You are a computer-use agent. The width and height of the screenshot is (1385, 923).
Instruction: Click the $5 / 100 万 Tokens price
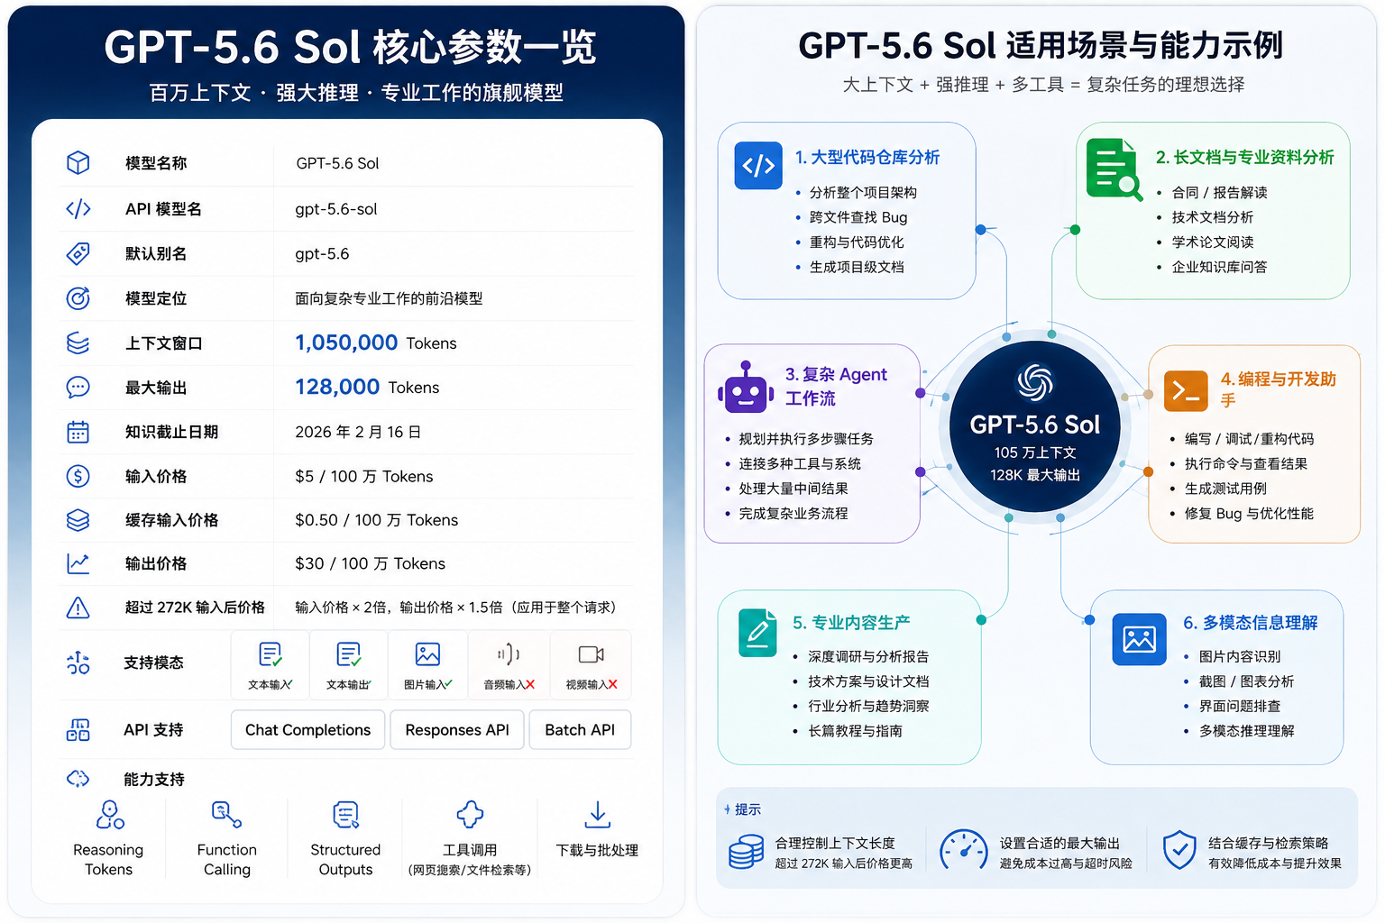[364, 476]
